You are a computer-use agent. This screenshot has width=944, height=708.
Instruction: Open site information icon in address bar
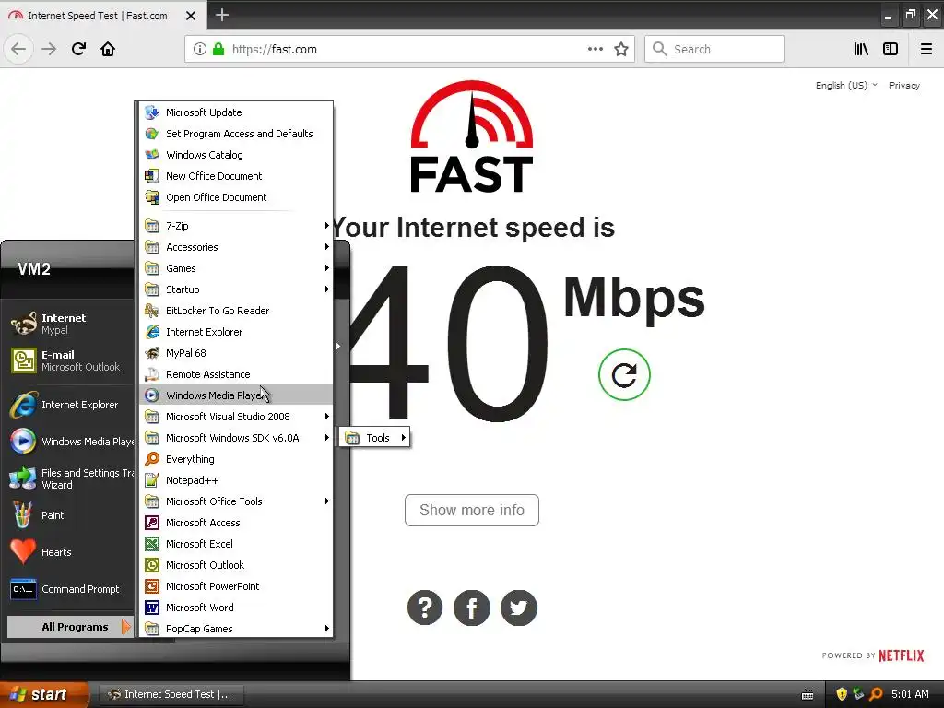coord(200,50)
